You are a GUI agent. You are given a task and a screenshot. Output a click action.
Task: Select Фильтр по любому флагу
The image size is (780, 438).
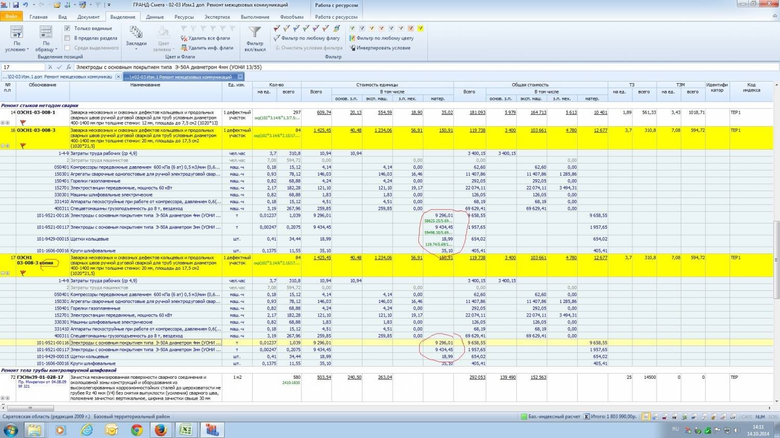(x=307, y=38)
